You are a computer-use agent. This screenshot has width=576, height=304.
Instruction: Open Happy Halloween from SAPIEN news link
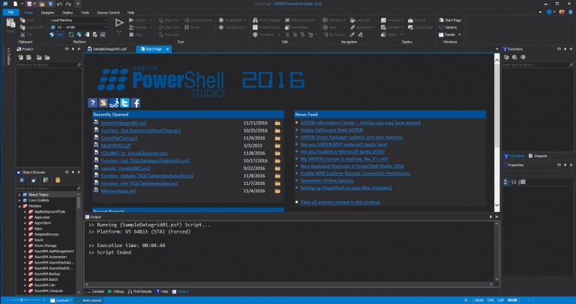pyautogui.click(x=331, y=130)
